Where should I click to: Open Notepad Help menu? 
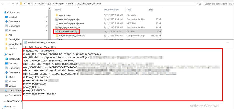[53, 47]
